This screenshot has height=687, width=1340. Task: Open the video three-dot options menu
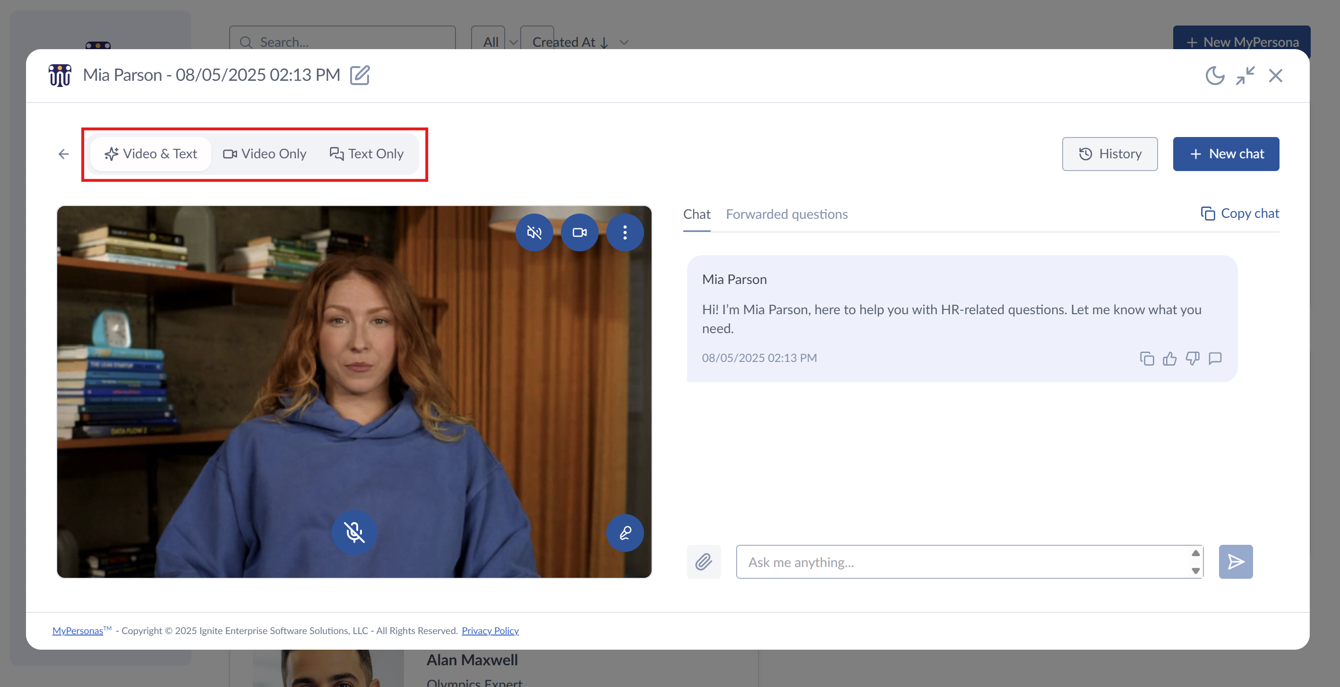(625, 232)
